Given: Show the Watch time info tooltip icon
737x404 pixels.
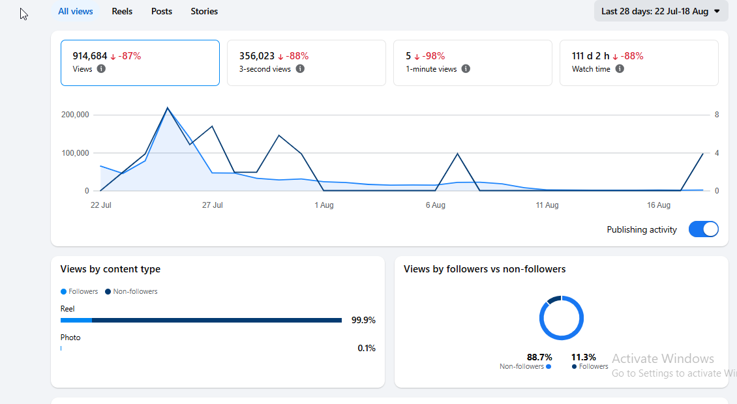Looking at the screenshot, I should coord(620,68).
